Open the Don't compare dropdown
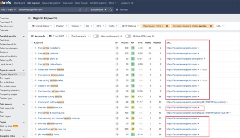 (80, 36)
